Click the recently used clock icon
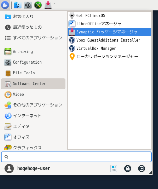The image size is (158, 189). click(8, 27)
